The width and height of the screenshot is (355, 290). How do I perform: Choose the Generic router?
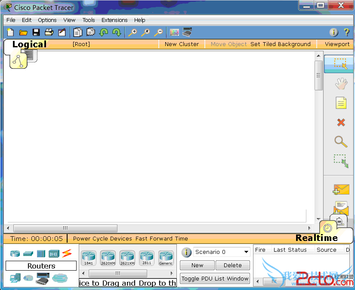tap(166, 258)
